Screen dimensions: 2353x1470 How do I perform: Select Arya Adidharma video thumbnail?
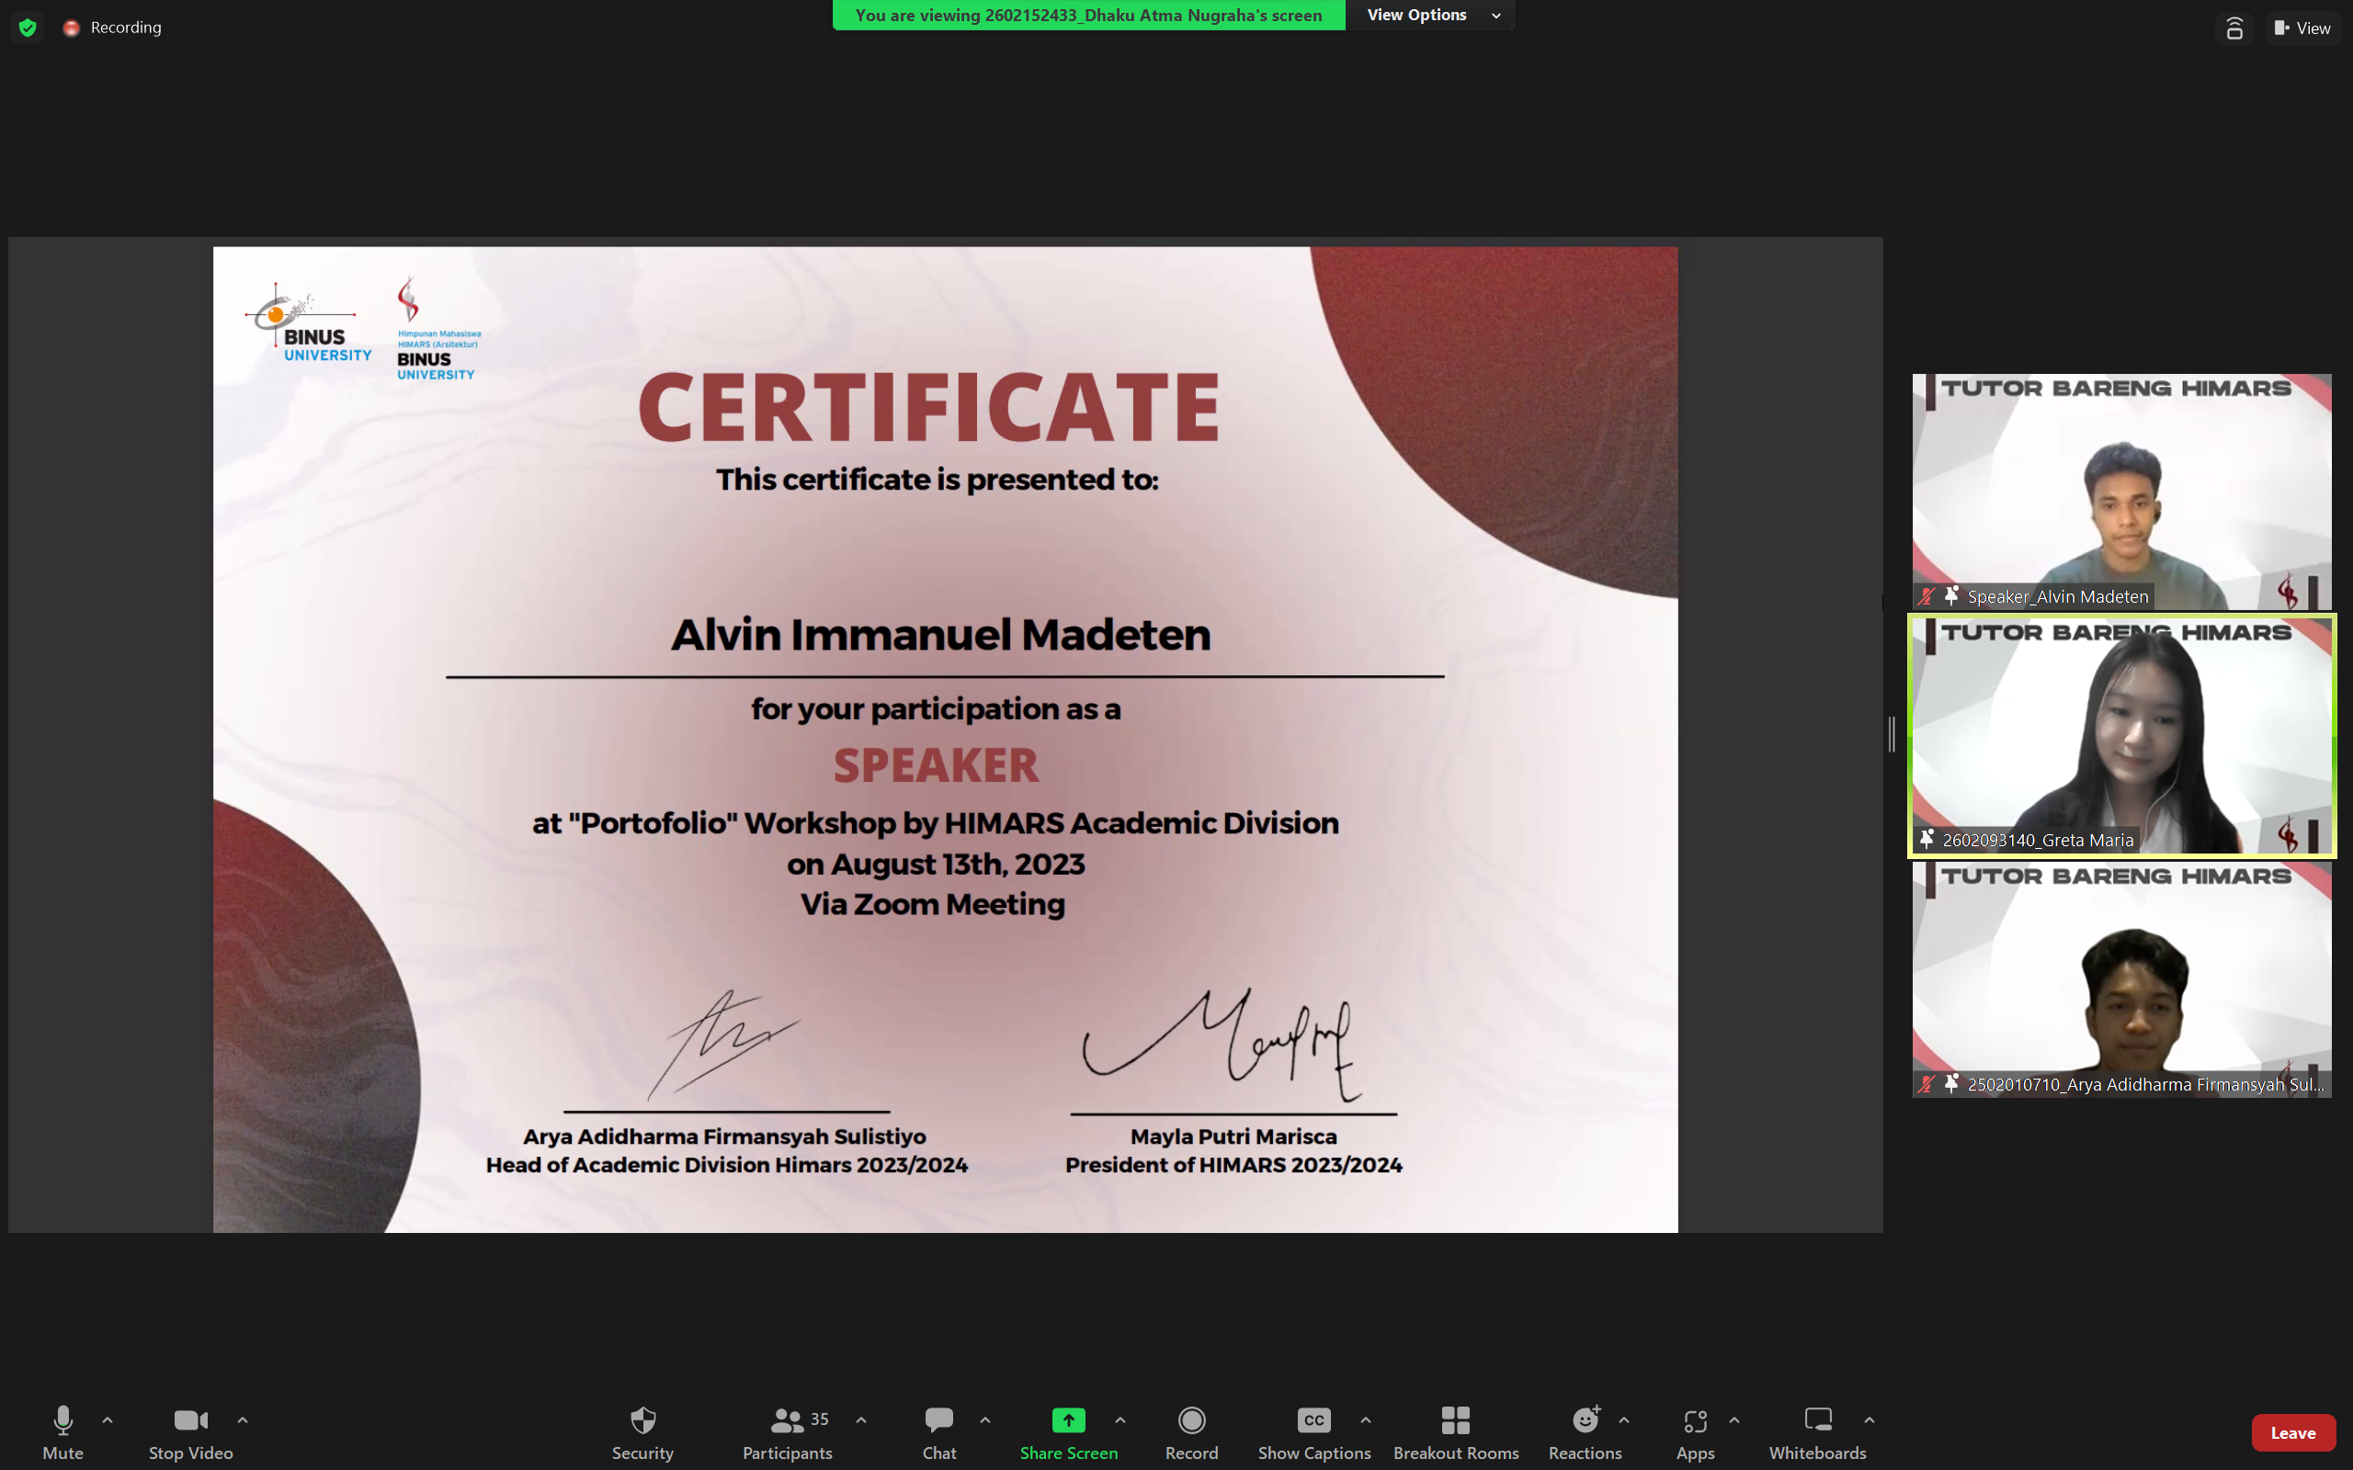[x=2121, y=980]
